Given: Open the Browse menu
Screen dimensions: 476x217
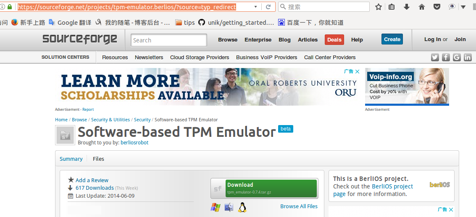Looking at the screenshot, I should 228,40.
